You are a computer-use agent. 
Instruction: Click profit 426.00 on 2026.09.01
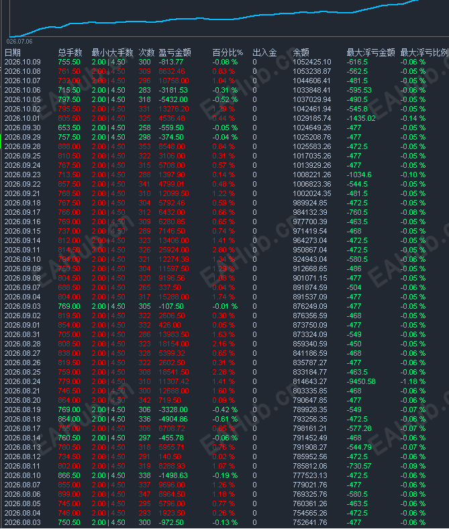tap(170, 325)
